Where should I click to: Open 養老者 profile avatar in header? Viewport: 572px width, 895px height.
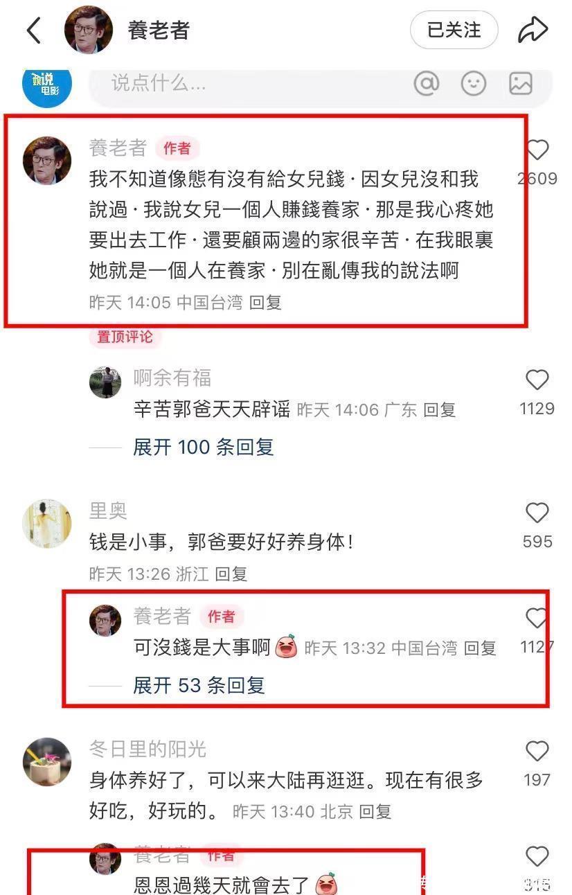pyautogui.click(x=89, y=30)
